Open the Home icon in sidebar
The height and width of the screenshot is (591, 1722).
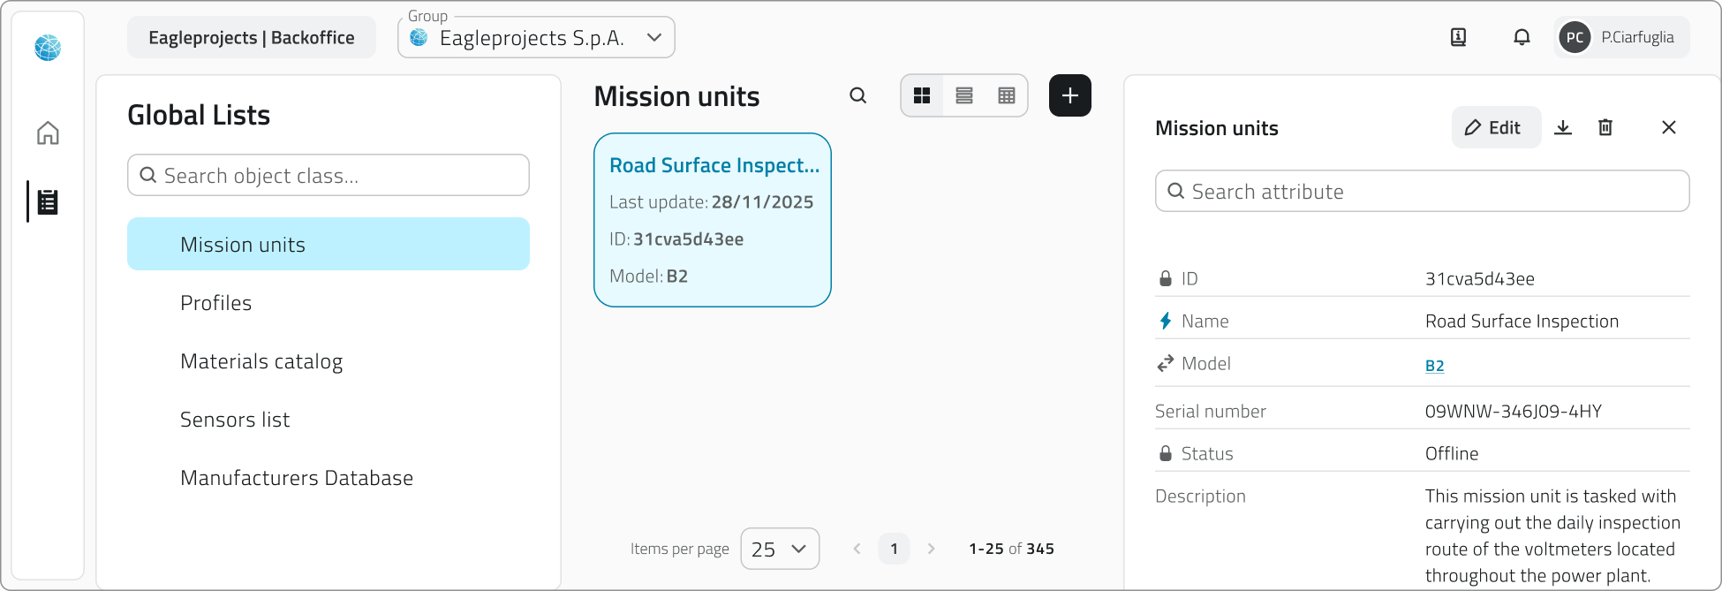click(x=48, y=133)
